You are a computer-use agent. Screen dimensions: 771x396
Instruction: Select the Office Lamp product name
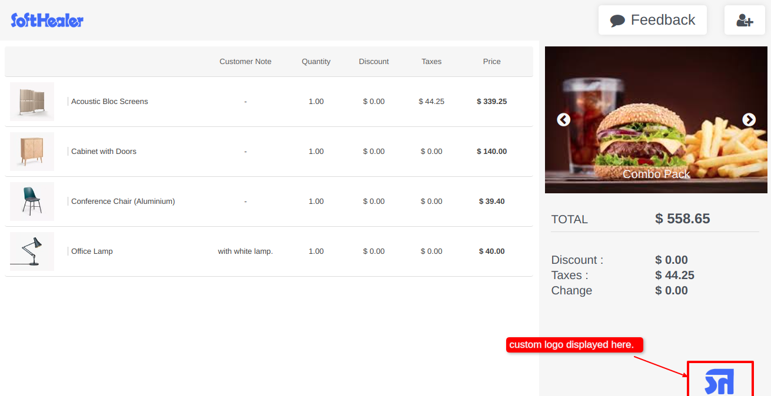[x=92, y=251]
